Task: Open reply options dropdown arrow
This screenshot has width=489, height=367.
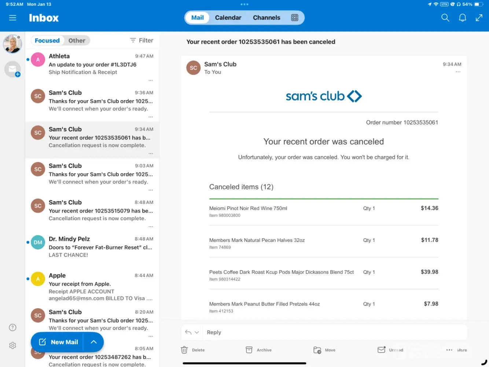Action: point(197,333)
